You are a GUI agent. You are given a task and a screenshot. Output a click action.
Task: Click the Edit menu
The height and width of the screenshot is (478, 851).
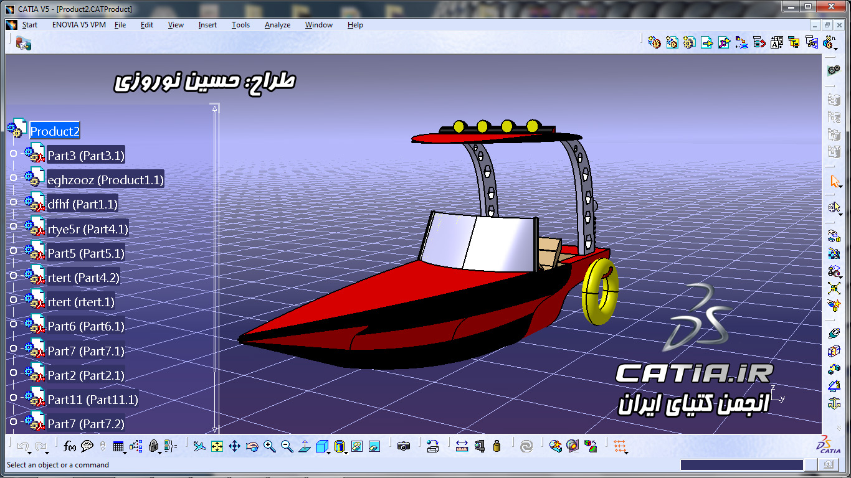[146, 25]
